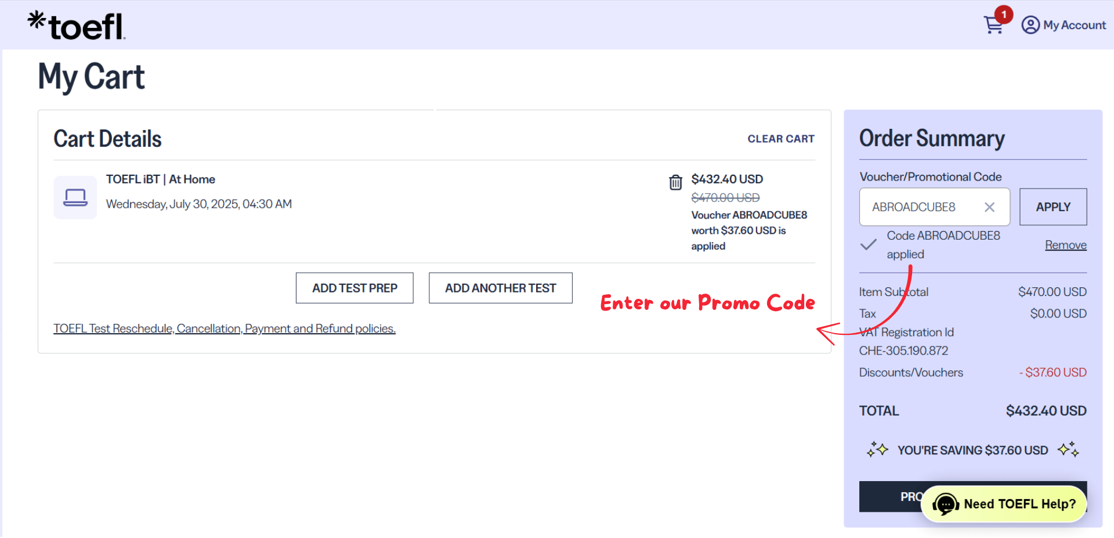Click the TOEFL logo in the header
The height and width of the screenshot is (538, 1114).
(x=77, y=26)
